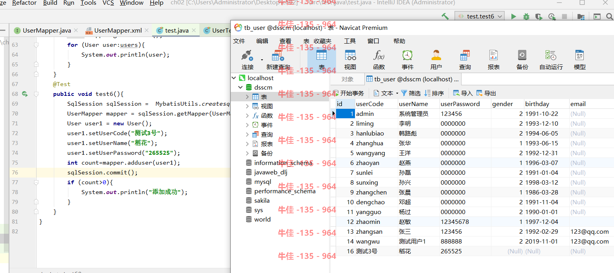Screen dimensions: 614x273
Task: Collapse the test6 method fold marker at line 68
Action: pyautogui.click(x=36, y=94)
